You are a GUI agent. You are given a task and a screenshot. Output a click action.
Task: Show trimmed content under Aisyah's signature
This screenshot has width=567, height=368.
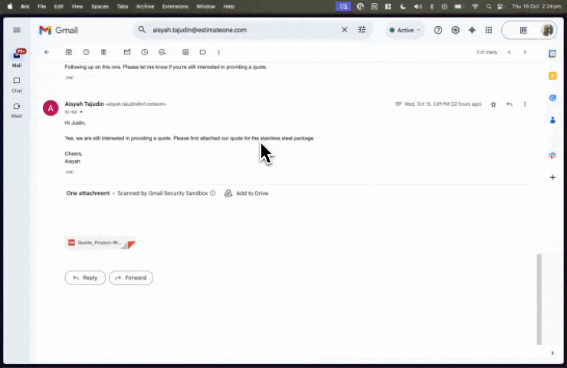pyautogui.click(x=69, y=172)
